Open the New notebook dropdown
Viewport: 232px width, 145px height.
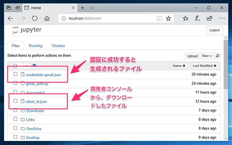[x=207, y=56]
